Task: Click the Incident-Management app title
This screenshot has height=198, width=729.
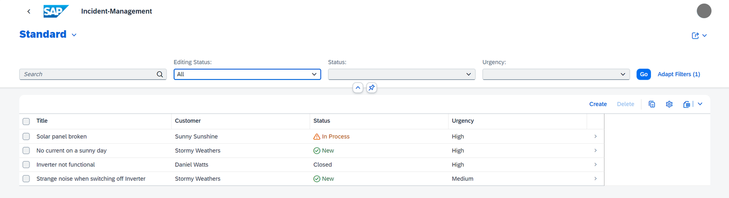Action: click(116, 11)
